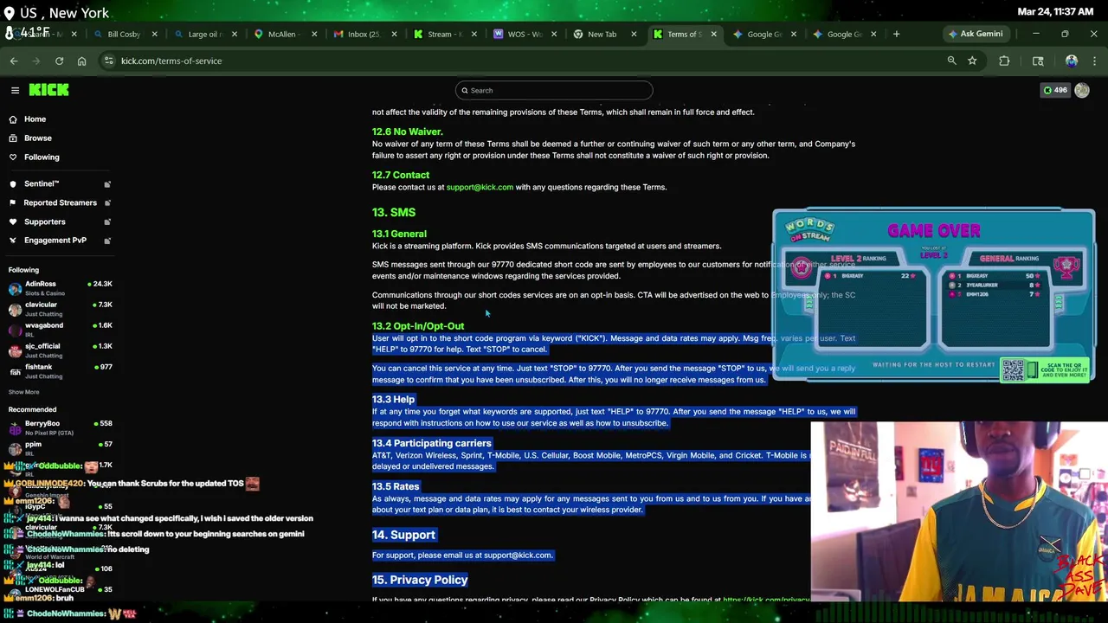1108x623 pixels.
Task: Click the green KICK logo
Action: pyautogui.click(x=48, y=90)
